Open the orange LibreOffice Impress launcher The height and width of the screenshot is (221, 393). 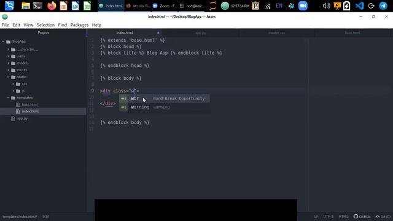(64, 6)
